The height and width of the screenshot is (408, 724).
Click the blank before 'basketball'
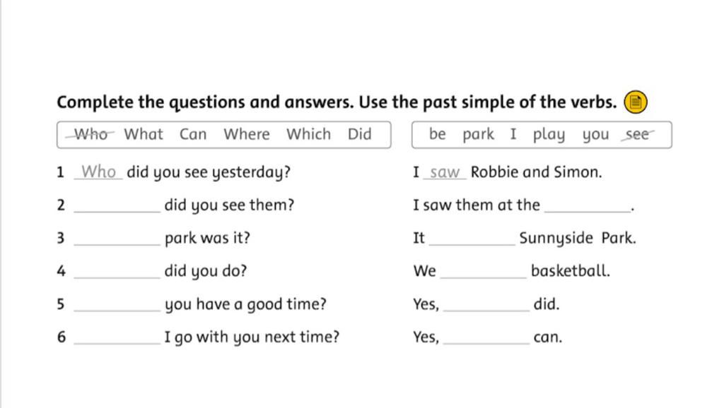point(484,272)
